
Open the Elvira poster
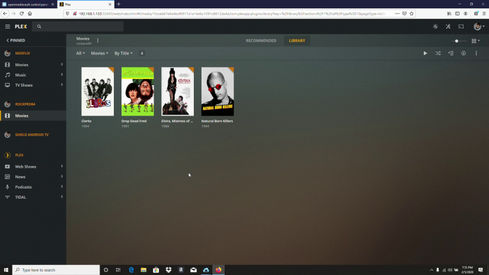177,91
